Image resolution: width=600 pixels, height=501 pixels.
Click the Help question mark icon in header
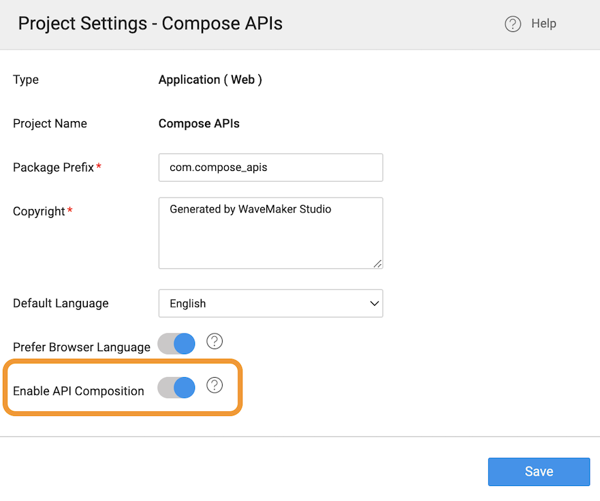click(x=512, y=24)
